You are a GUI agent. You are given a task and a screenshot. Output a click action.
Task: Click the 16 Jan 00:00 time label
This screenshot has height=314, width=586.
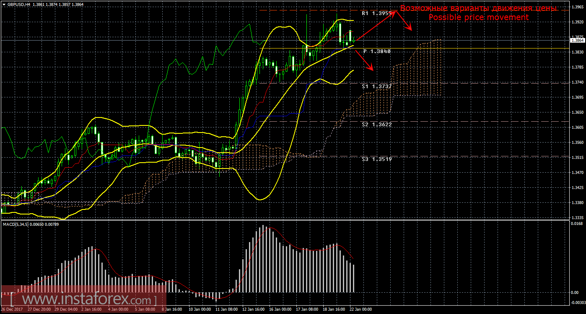tap(281, 310)
